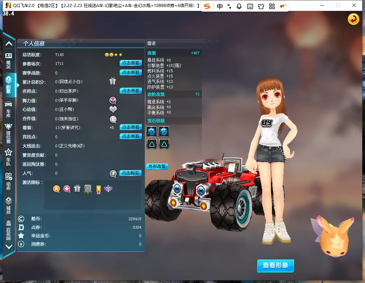
Task: Open the 排位赛 ranked match tab
Action: click(8, 133)
